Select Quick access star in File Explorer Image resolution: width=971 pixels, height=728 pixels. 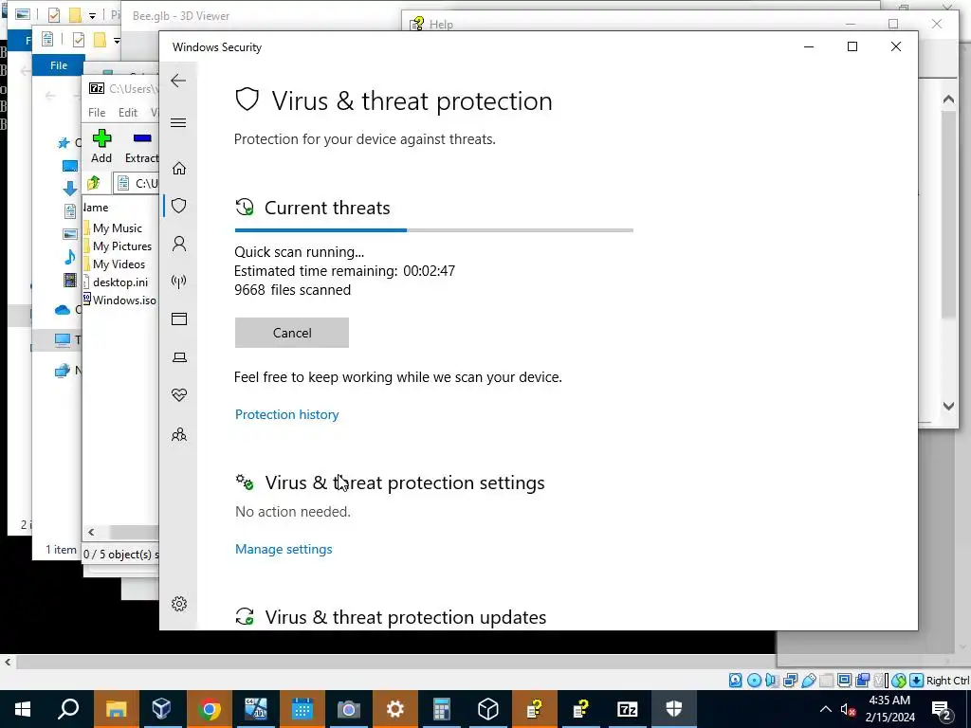64,144
